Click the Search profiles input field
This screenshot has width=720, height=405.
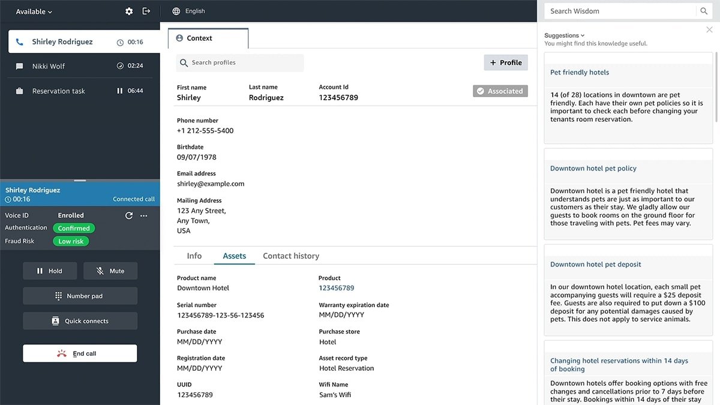(240, 62)
